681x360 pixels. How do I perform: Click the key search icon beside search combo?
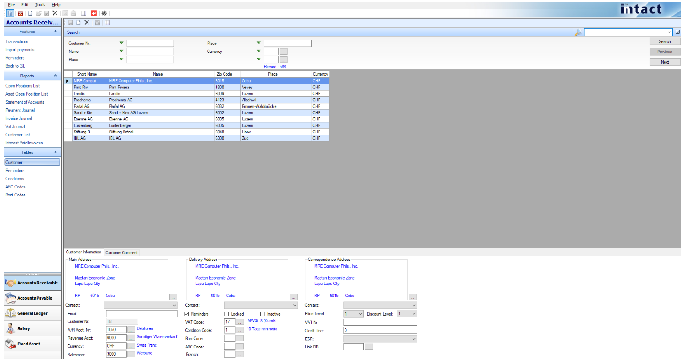coord(578,32)
